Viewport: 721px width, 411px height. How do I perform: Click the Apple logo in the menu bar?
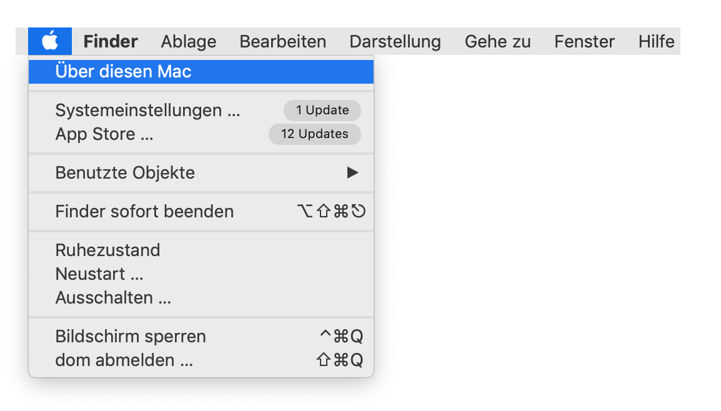pyautogui.click(x=49, y=41)
